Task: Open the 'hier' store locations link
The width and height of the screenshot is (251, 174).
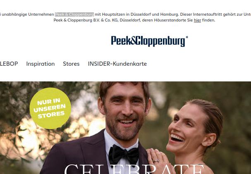Action: [197, 20]
